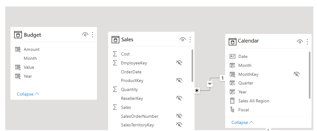Click the Sales table scrollbar
Screen dimensions: 317x131
(x=192, y=66)
